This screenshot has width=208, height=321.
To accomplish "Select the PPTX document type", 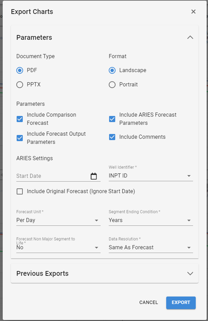I will click(20, 85).
